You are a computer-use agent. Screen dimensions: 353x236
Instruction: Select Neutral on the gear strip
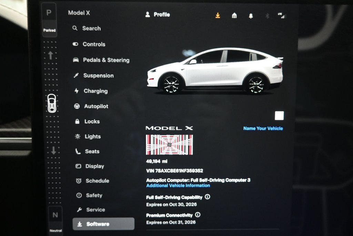click(x=56, y=221)
